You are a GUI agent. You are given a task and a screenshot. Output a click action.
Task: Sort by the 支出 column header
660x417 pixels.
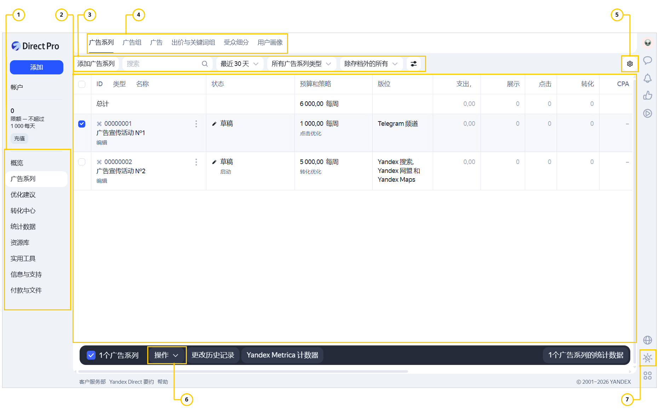[x=464, y=84]
